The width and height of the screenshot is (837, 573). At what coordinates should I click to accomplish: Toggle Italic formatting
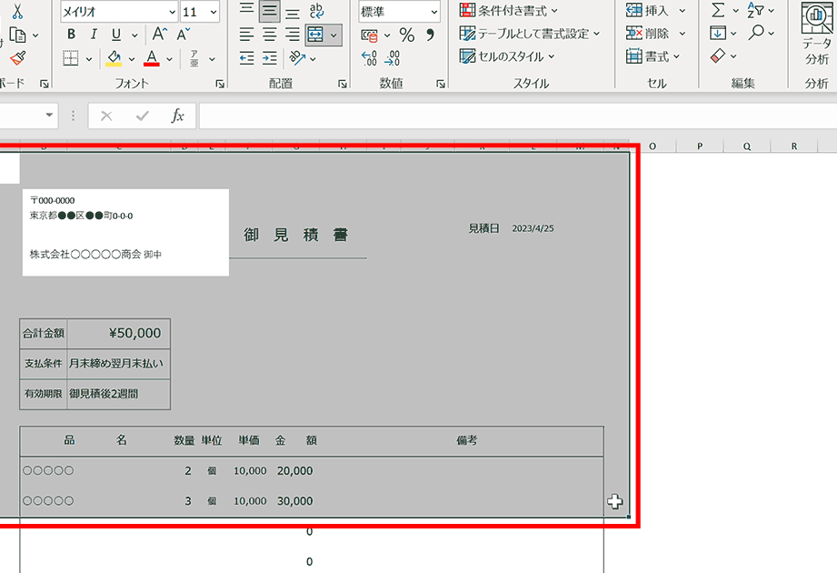(94, 35)
